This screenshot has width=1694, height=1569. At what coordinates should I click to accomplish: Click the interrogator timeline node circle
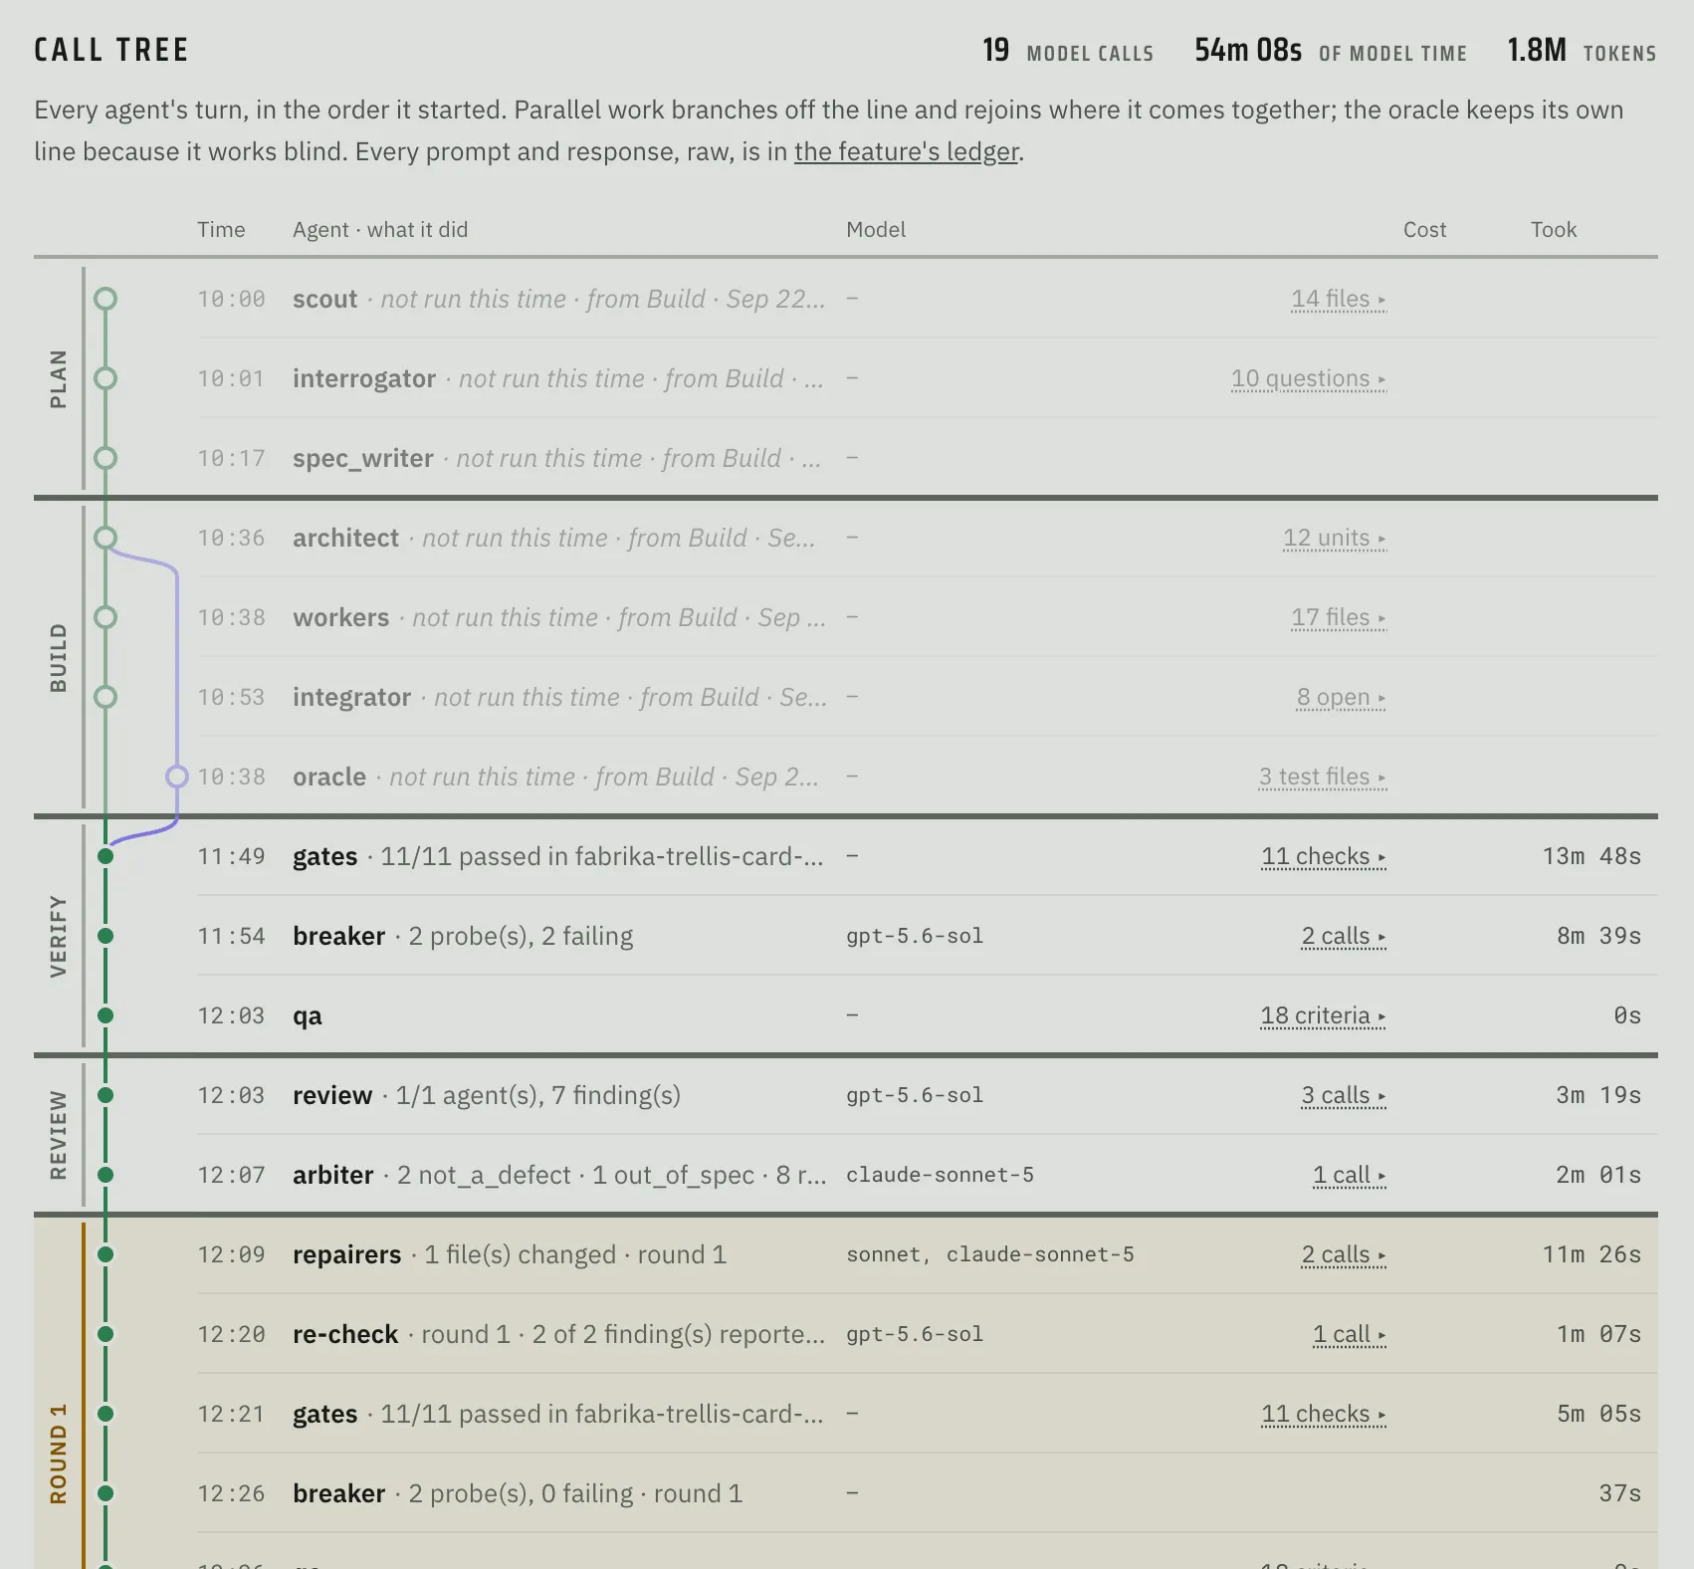pyautogui.click(x=106, y=378)
